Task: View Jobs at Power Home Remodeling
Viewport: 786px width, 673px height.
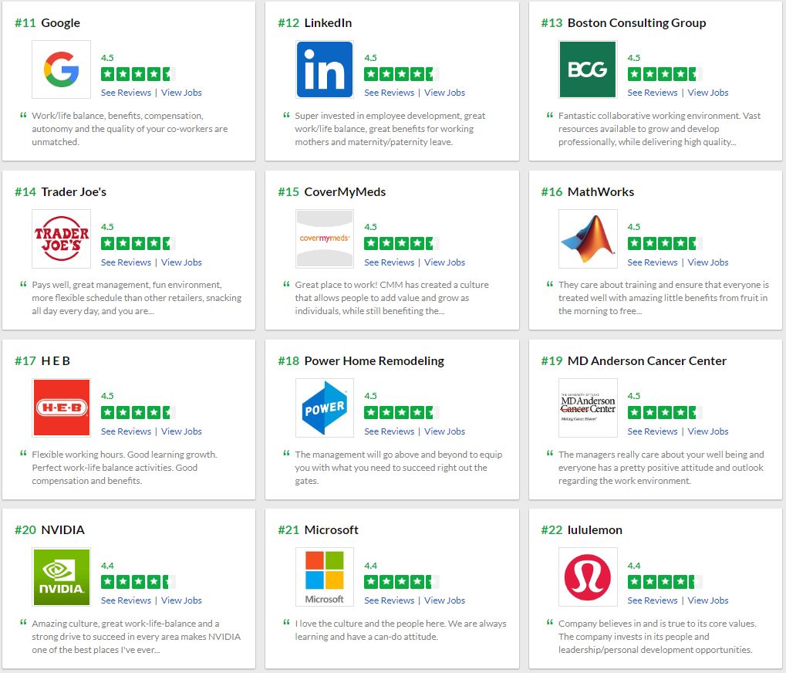Action: click(444, 431)
